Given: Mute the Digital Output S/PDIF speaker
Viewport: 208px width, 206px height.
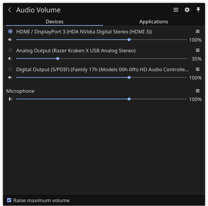Looking at the screenshot, I should (10, 77).
